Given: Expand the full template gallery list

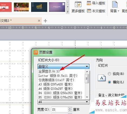Looking at the screenshot, I should click(x=68, y=12).
